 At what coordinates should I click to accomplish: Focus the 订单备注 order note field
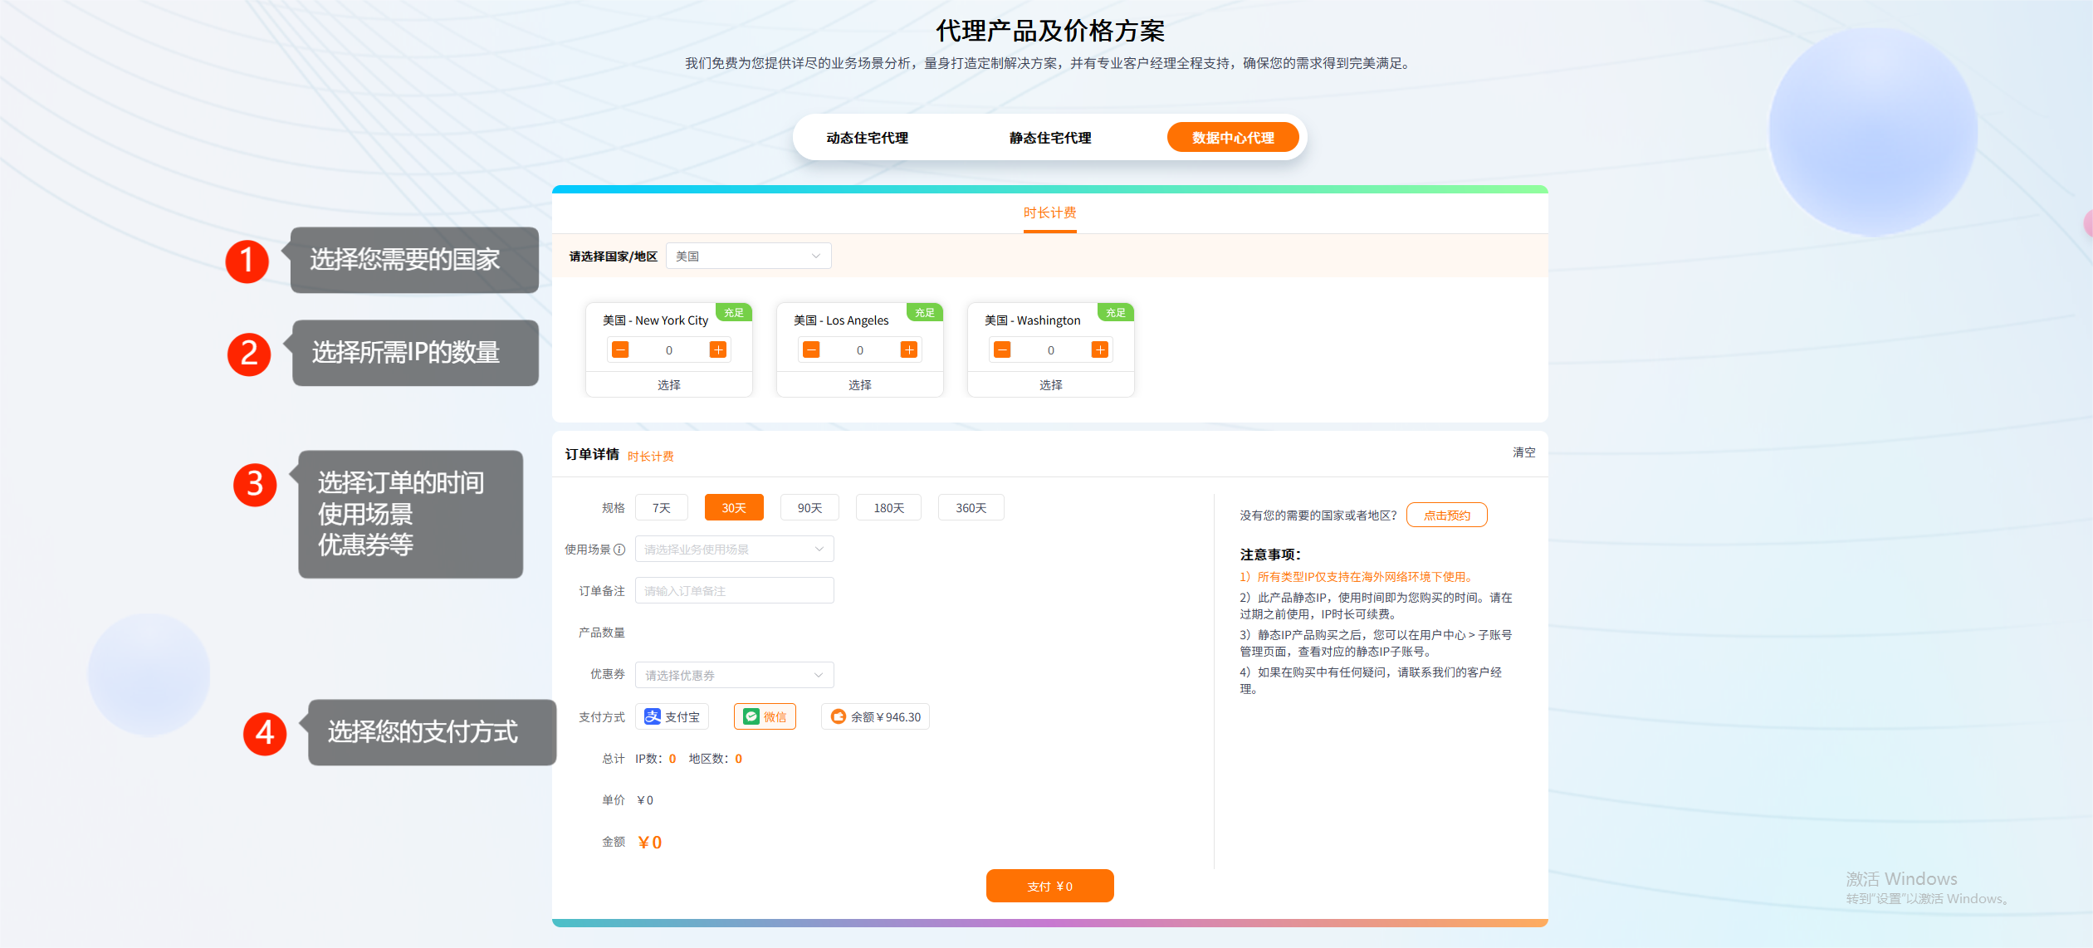[734, 590]
